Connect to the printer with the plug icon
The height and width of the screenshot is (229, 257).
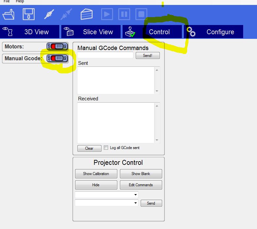click(49, 14)
